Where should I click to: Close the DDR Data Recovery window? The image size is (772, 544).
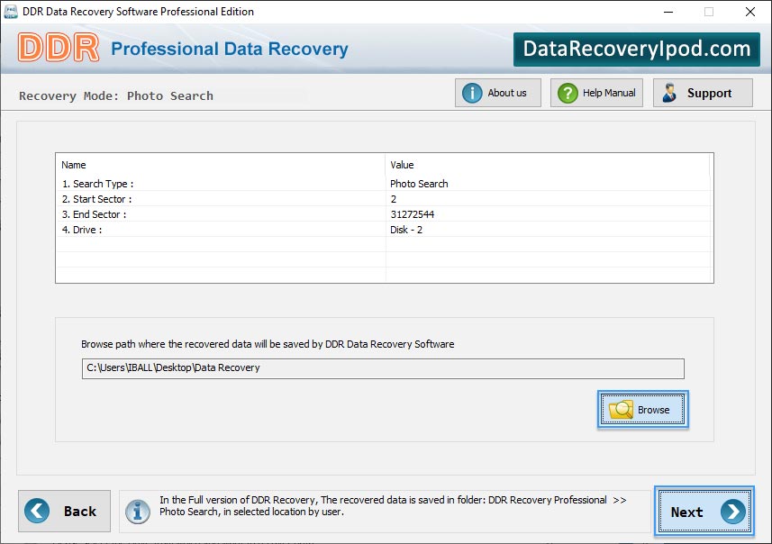[749, 12]
